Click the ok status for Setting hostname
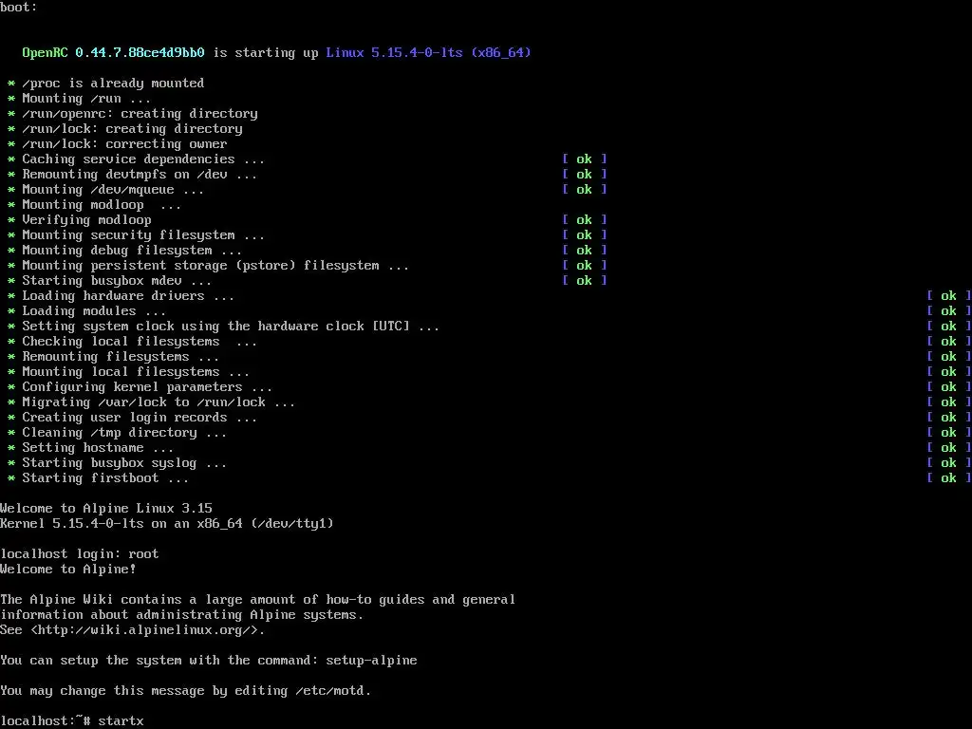Image resolution: width=972 pixels, height=729 pixels. (948, 448)
